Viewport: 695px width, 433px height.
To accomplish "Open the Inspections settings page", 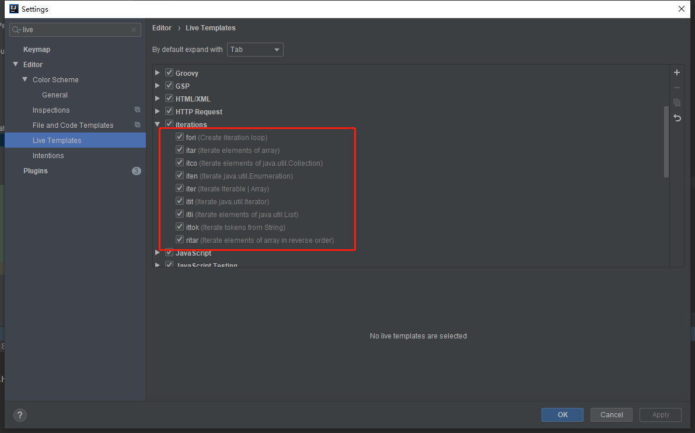I will click(51, 110).
